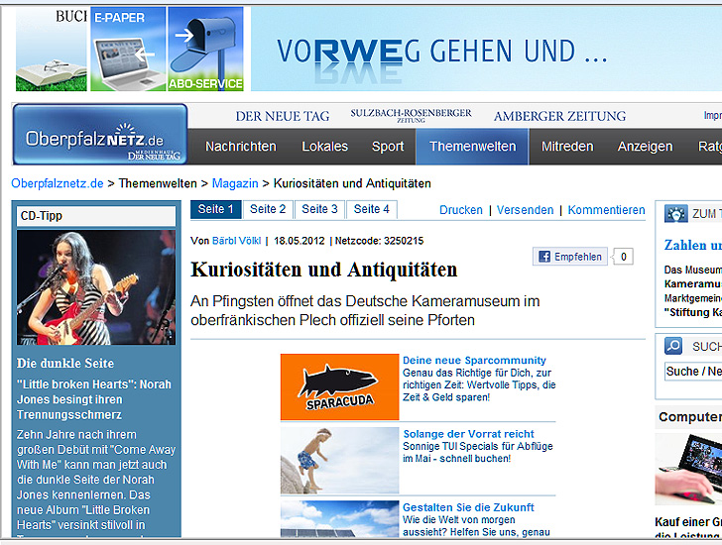Image resolution: width=722 pixels, height=545 pixels.
Task: Click the lightbulb ZUM THEMA icon
Action: click(x=675, y=214)
